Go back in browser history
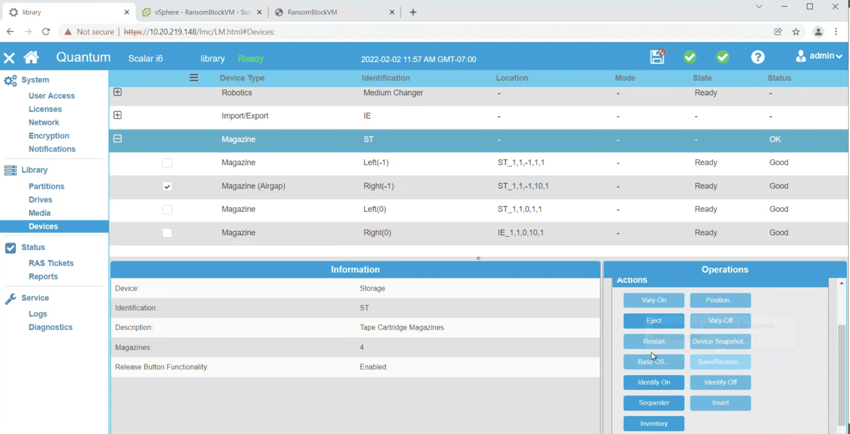This screenshot has width=850, height=434. pos(10,31)
